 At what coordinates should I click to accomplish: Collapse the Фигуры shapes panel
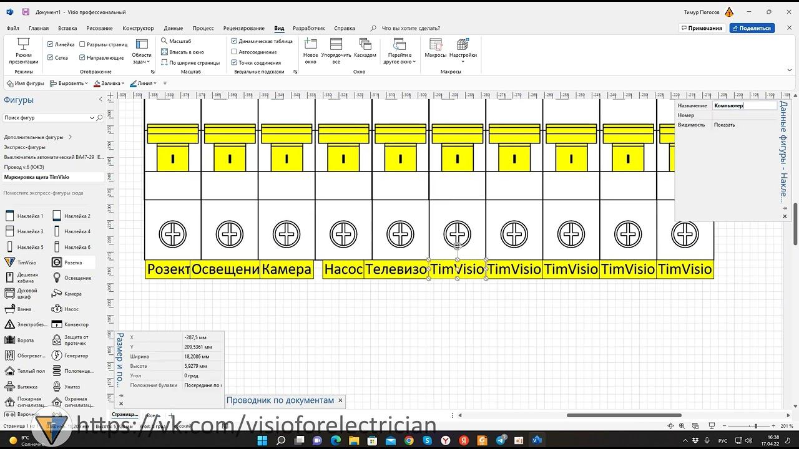[x=100, y=100]
